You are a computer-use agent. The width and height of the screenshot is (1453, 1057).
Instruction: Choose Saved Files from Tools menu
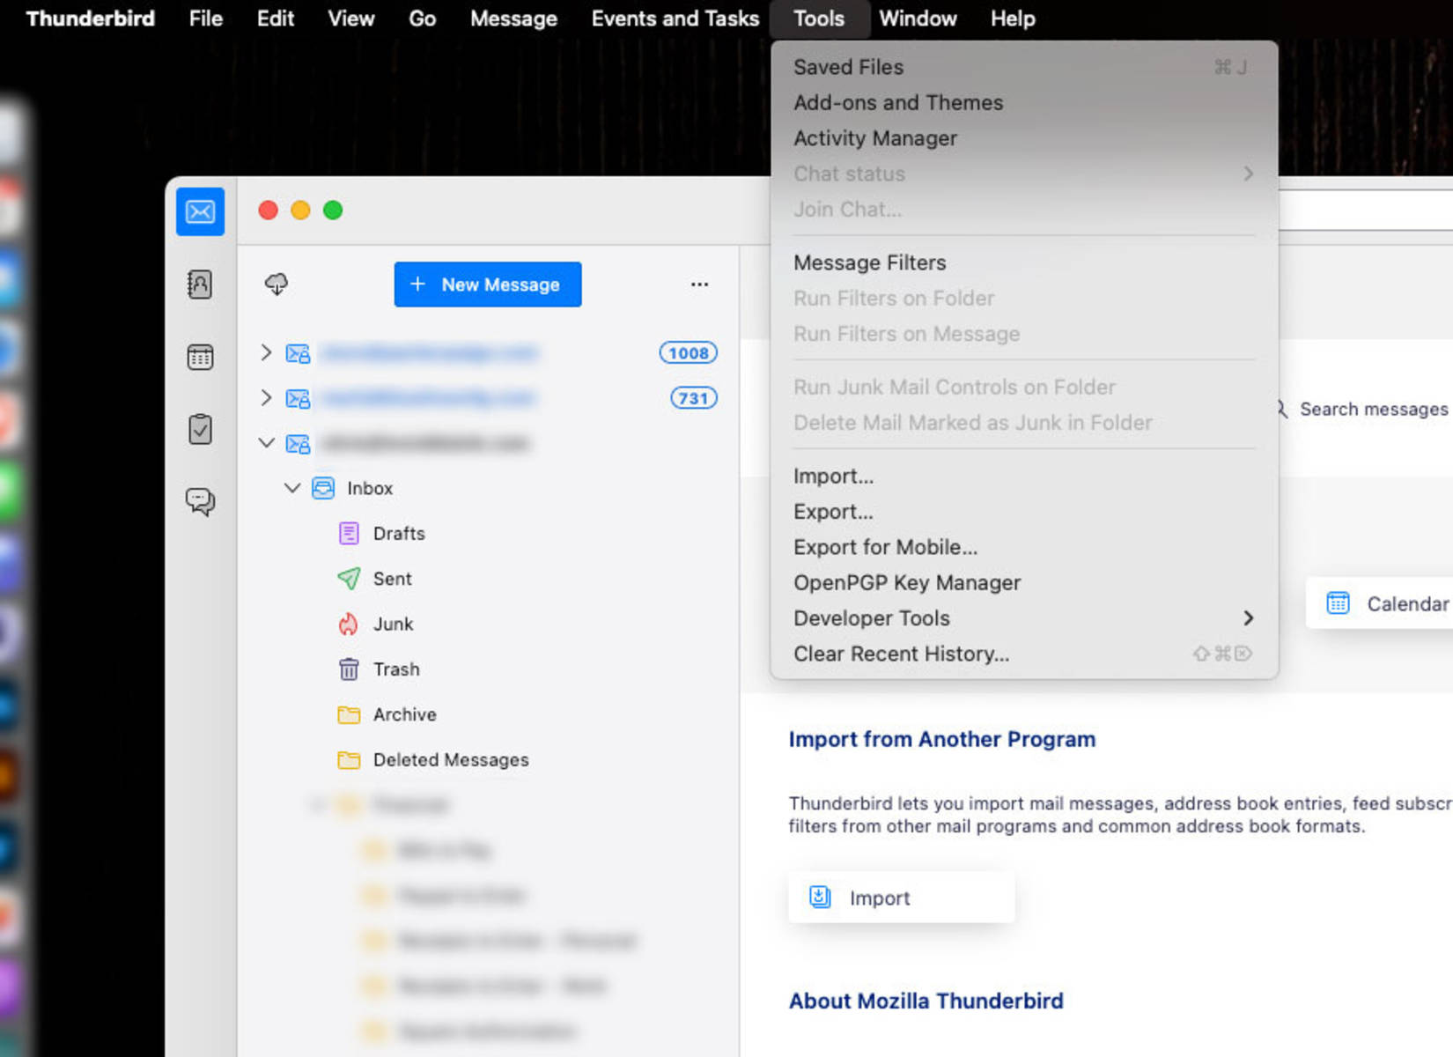click(x=1024, y=67)
